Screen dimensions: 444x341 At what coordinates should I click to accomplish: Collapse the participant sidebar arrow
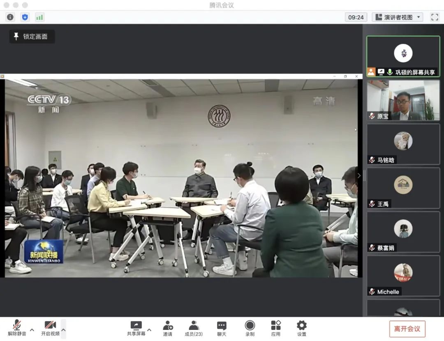pyautogui.click(x=359, y=176)
